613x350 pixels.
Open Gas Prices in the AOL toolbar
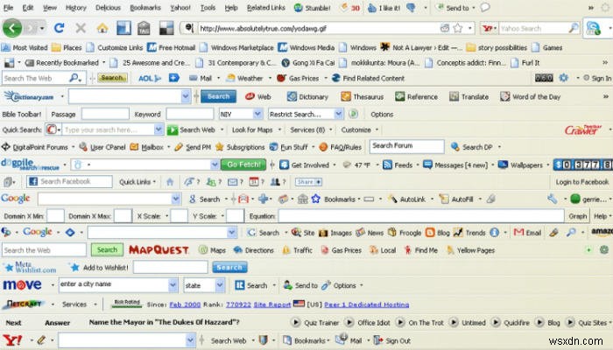(x=298, y=78)
